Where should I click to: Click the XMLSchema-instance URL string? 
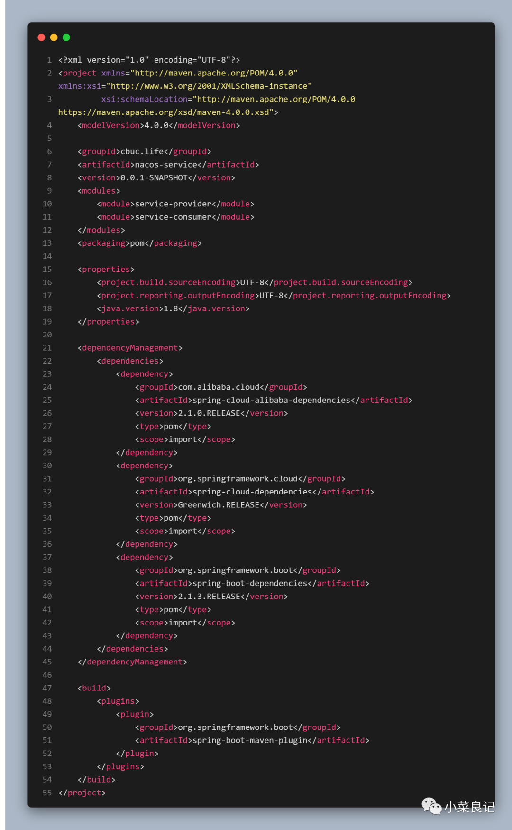click(x=209, y=86)
